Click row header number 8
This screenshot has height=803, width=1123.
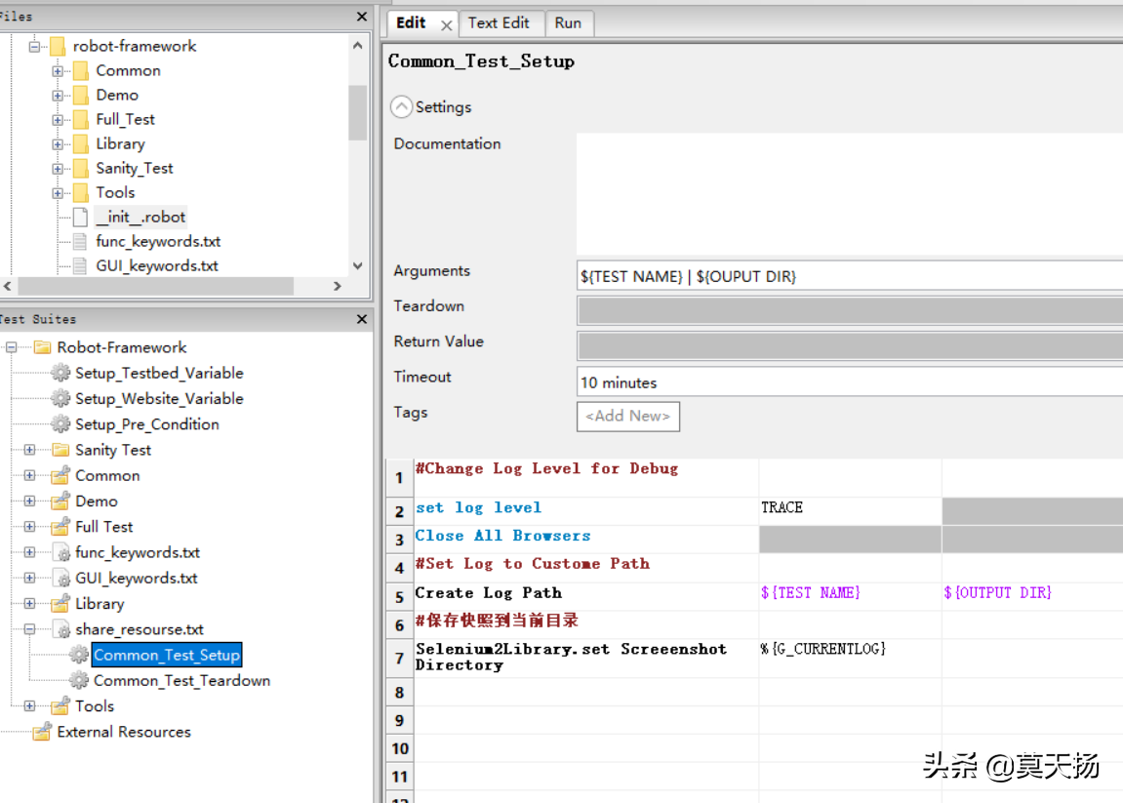[400, 693]
